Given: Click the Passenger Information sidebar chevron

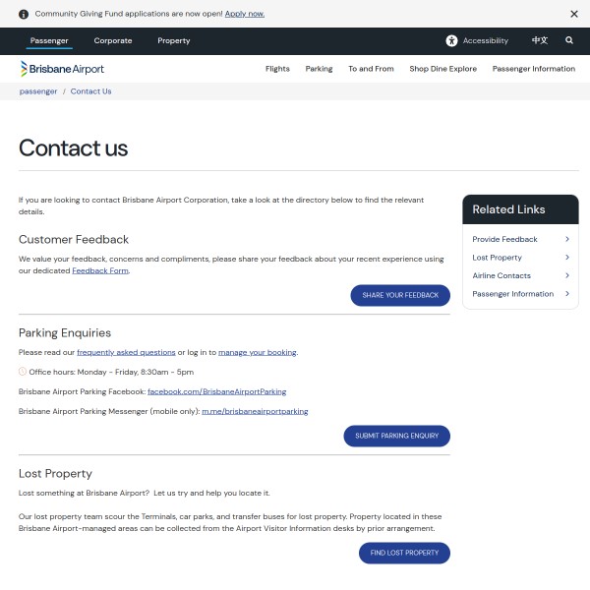Looking at the screenshot, I should [x=567, y=294].
